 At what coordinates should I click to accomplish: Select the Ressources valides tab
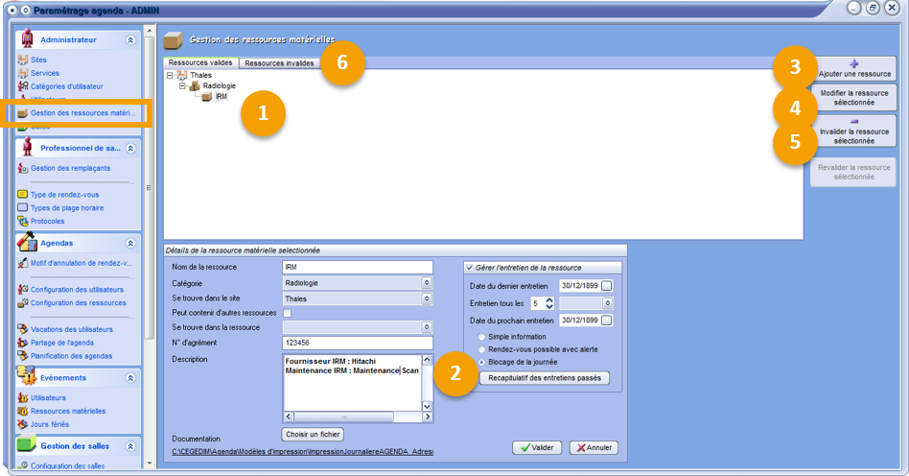click(x=200, y=63)
